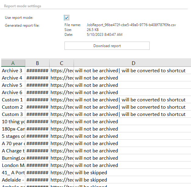Select the 41_ A Port cell
Screen dimensions: 191x187
click(13, 173)
